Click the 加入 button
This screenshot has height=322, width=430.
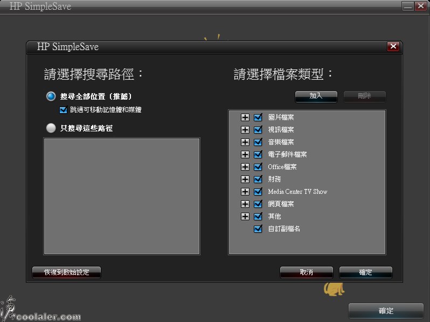click(x=316, y=96)
